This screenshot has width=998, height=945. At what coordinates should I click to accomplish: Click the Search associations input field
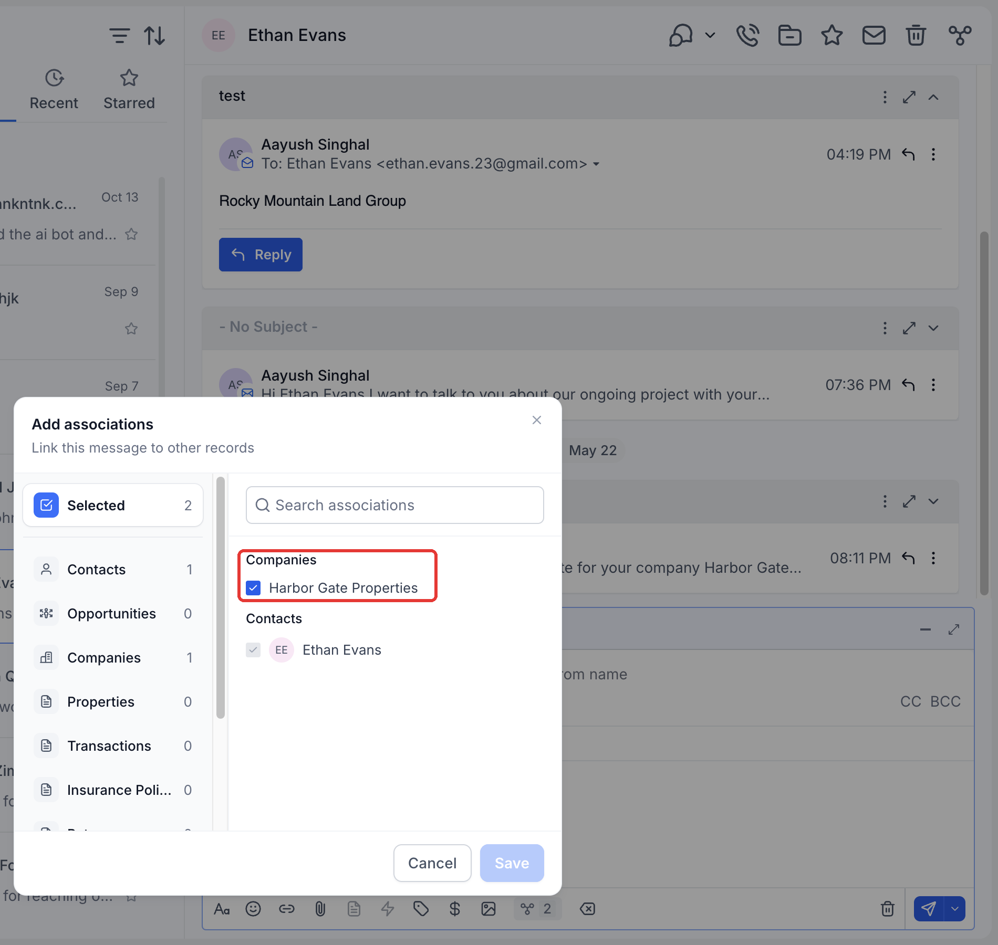(x=394, y=505)
